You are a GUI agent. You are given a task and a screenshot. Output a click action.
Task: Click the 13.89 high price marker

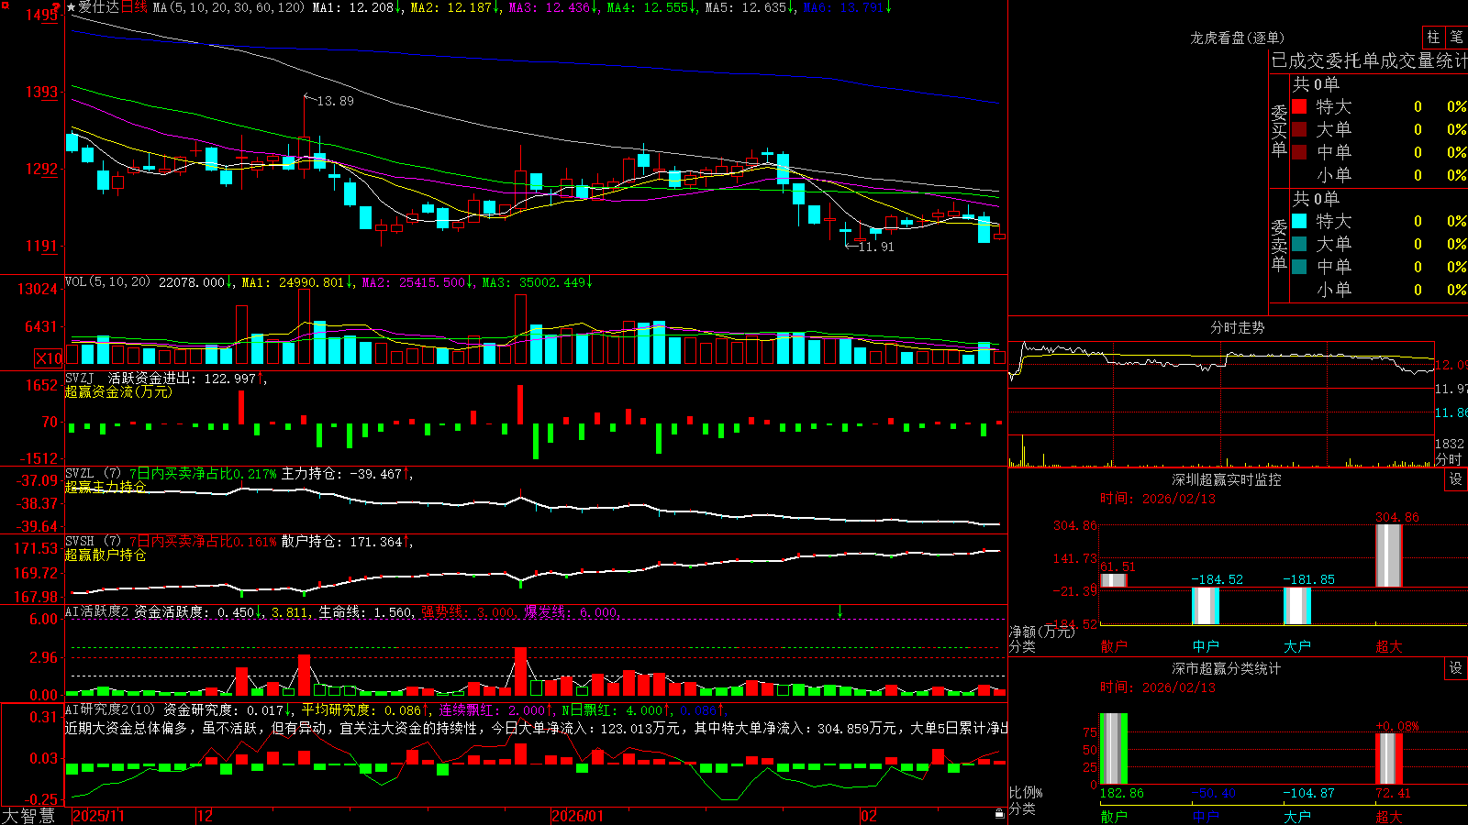pyautogui.click(x=335, y=101)
